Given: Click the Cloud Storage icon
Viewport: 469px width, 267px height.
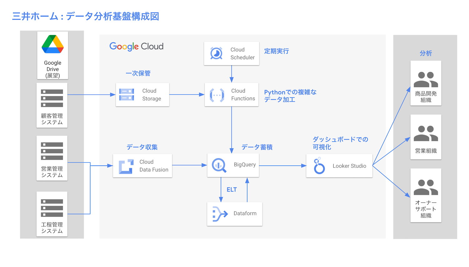Looking at the screenshot, I should coord(127,95).
